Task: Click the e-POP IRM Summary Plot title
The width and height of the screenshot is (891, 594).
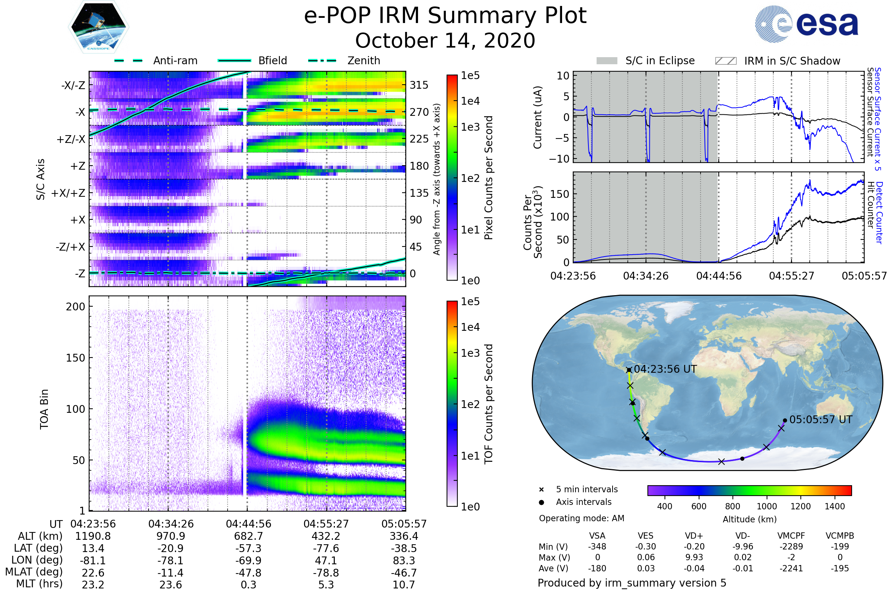Action: pos(445,16)
